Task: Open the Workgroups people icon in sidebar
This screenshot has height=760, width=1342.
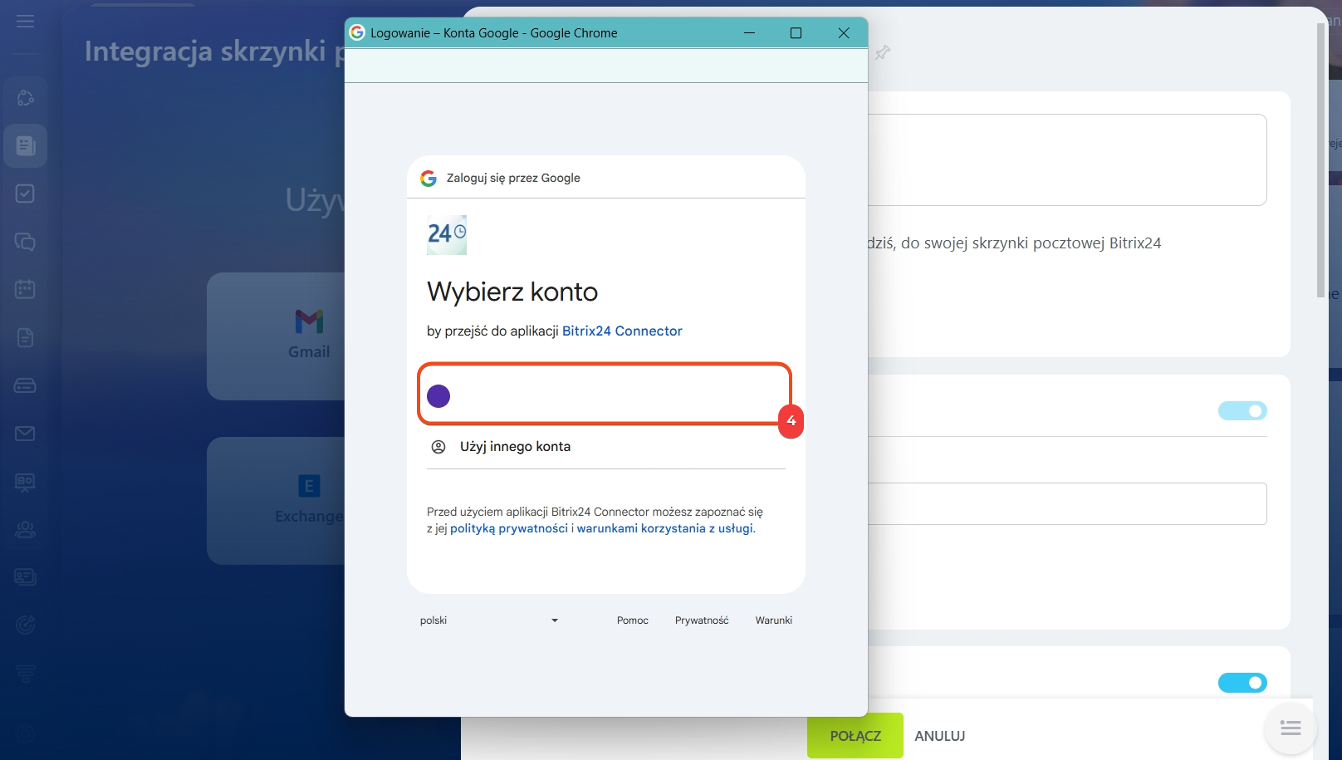Action: pyautogui.click(x=25, y=529)
